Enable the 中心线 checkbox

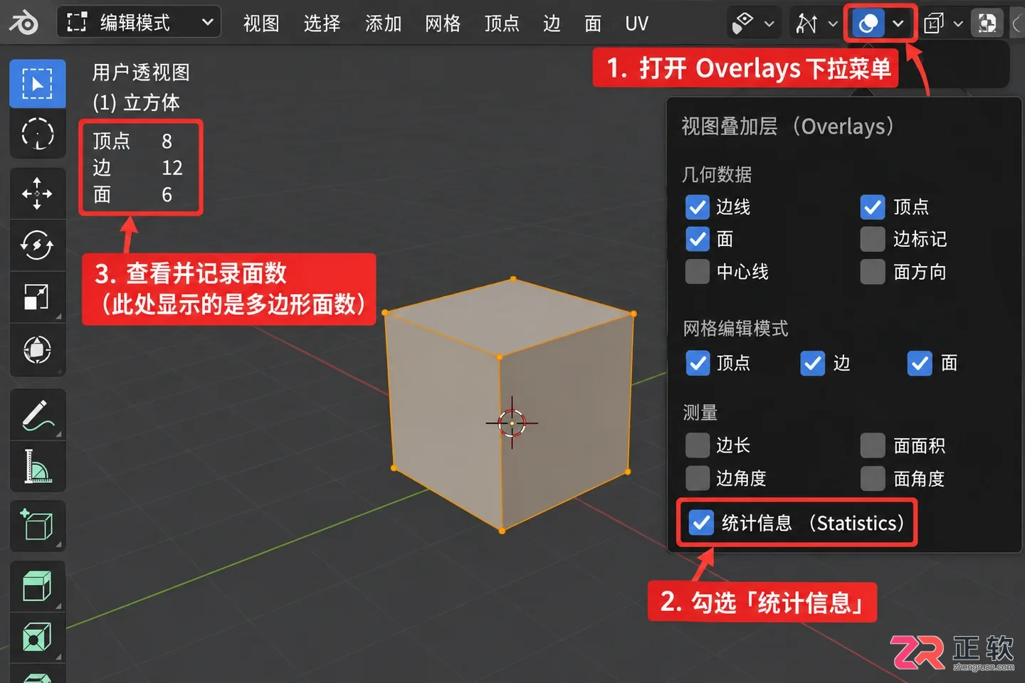click(x=698, y=272)
